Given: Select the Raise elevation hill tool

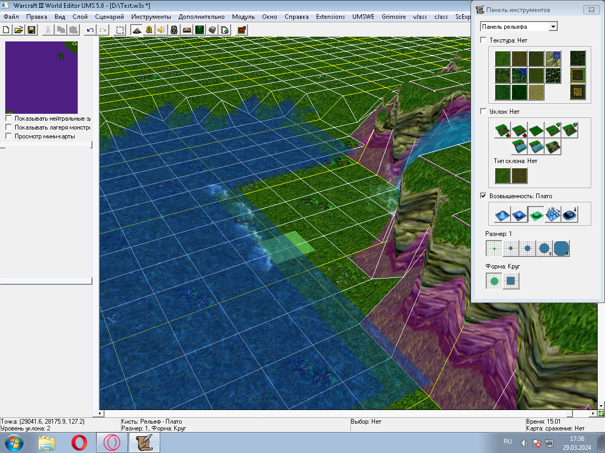Looking at the screenshot, I should click(503, 214).
